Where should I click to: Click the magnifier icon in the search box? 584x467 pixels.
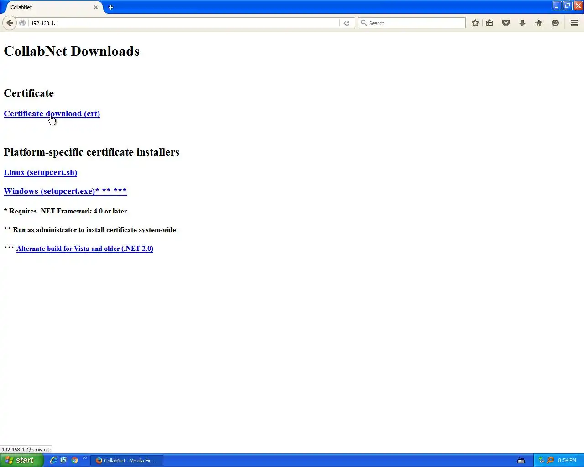[364, 23]
